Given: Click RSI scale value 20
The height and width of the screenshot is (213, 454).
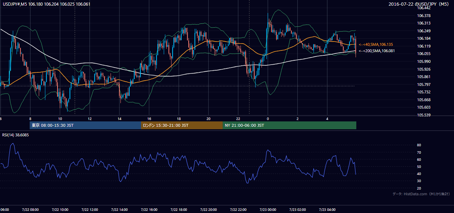Looking at the screenshot, I should click(419, 188).
